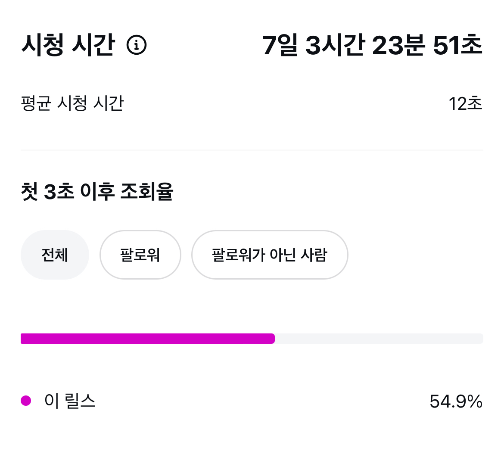This screenshot has width=504, height=473.
Task: Click the filled magenta portion of the progress bar
Action: pos(147,339)
